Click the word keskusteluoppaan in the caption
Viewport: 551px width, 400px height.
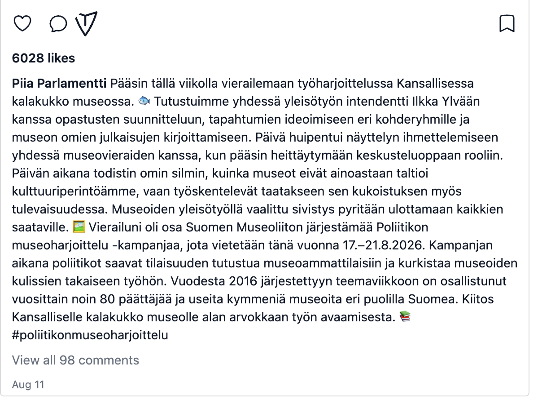point(398,156)
